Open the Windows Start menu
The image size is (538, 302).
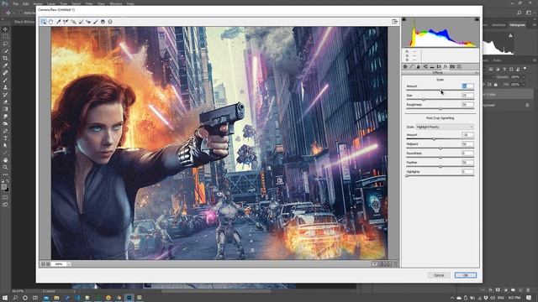(5, 298)
